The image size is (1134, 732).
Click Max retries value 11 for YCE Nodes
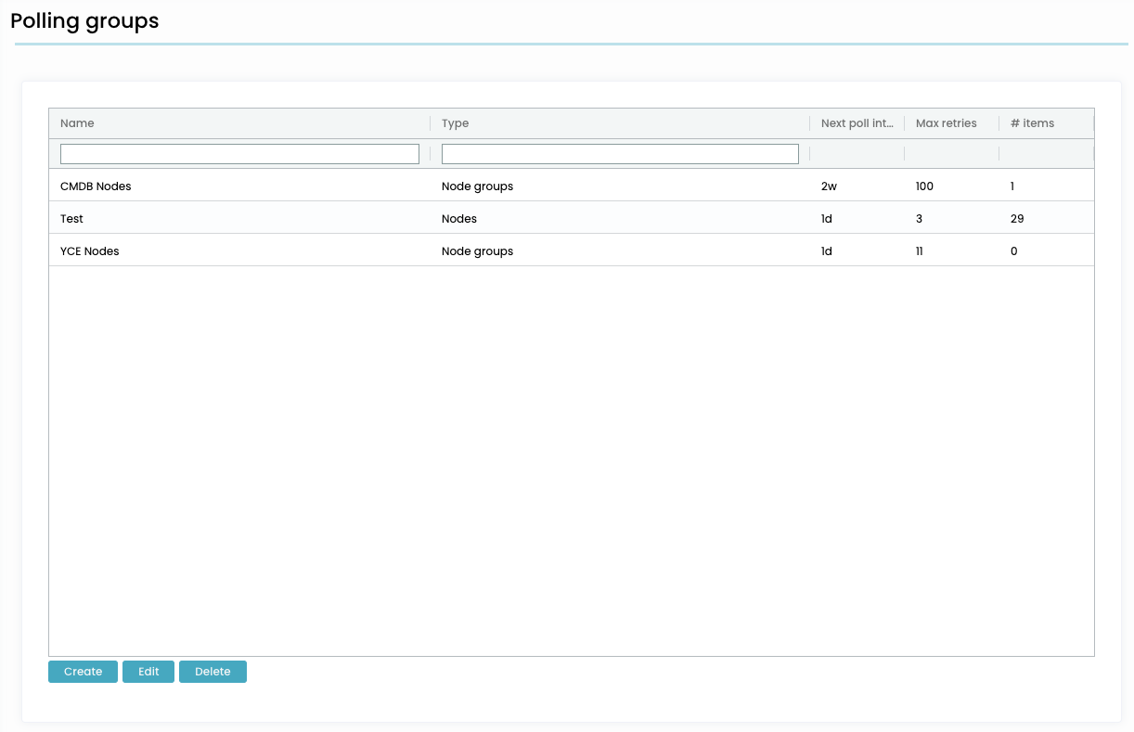tap(920, 251)
